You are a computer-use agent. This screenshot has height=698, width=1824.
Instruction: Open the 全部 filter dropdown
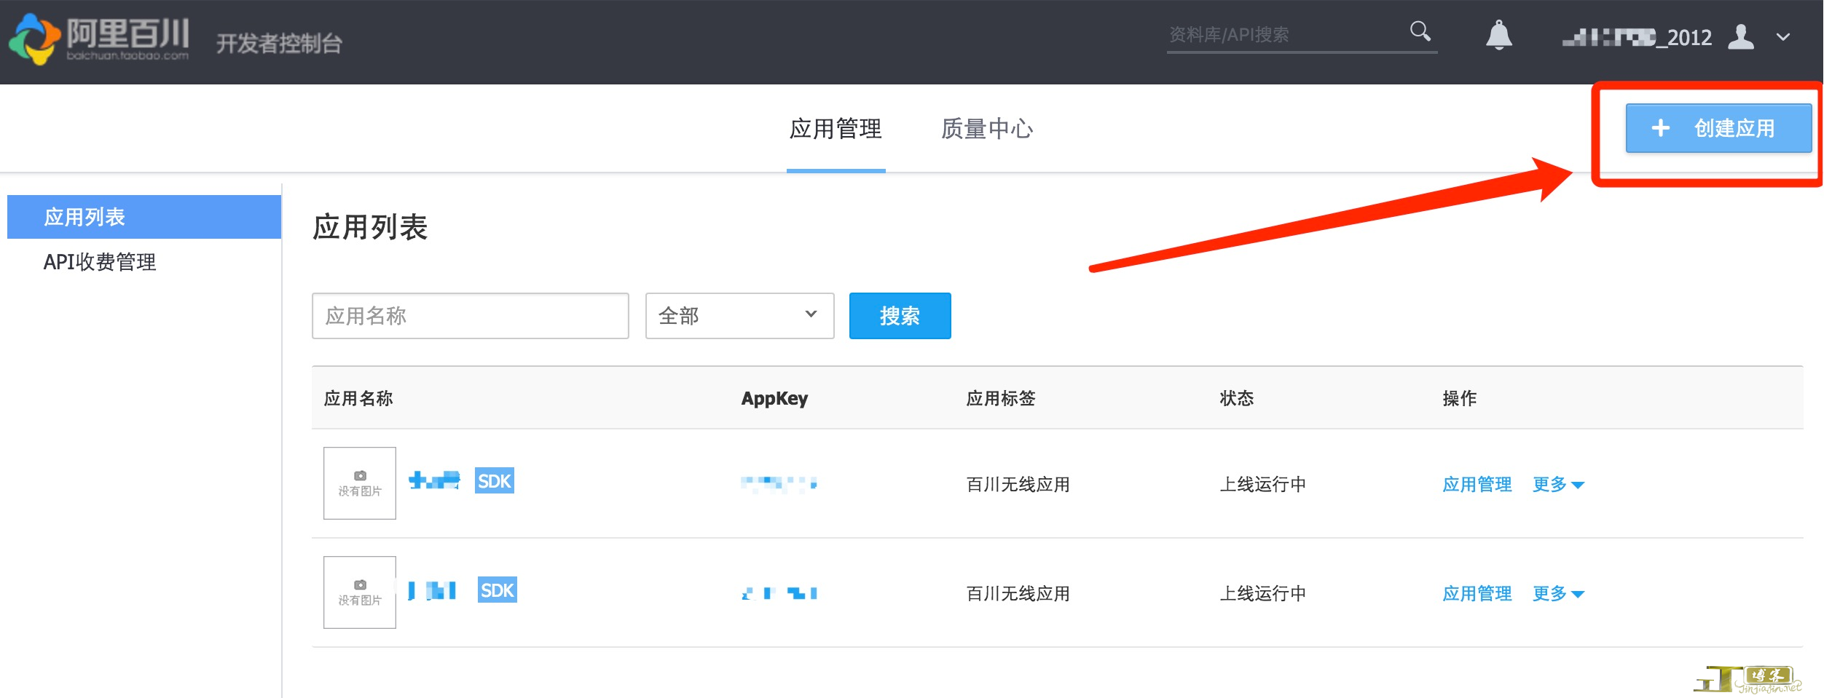coord(739,316)
